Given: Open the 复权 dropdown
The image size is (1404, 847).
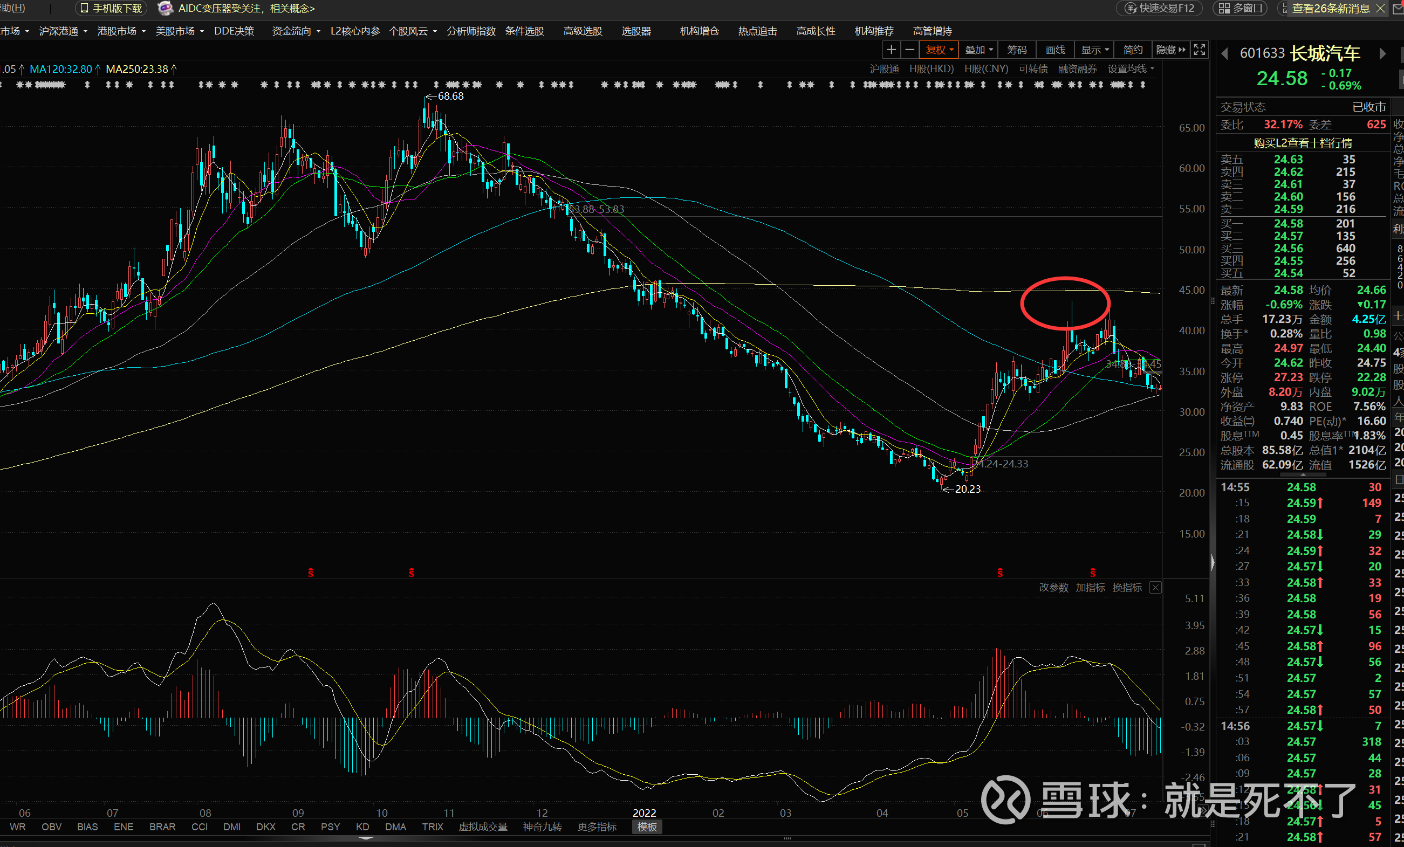Looking at the screenshot, I should click(939, 50).
